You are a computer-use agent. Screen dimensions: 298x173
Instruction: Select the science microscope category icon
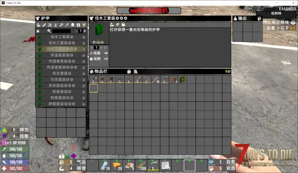[55, 25]
